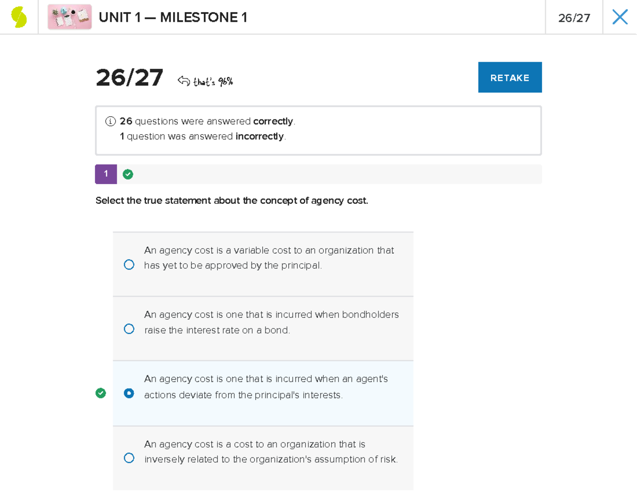Click the large 26/27 score heading
Screen dimensions: 637x492
coord(130,78)
